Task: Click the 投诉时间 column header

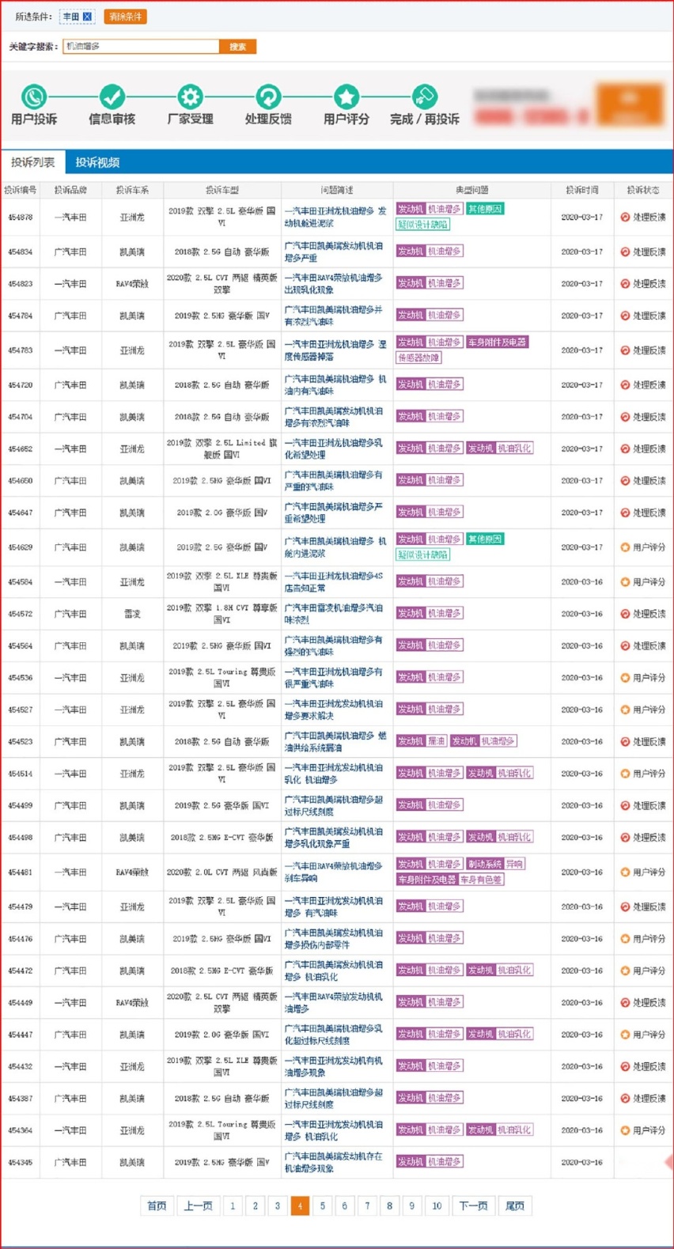Action: tap(582, 190)
